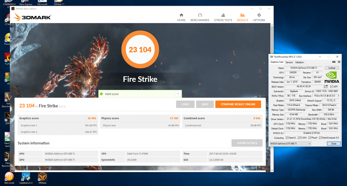Open the Hard Disk Sentinel desktop shortcut
Image resolution: width=347 pixels, height=186 pixels.
click(x=7, y=140)
